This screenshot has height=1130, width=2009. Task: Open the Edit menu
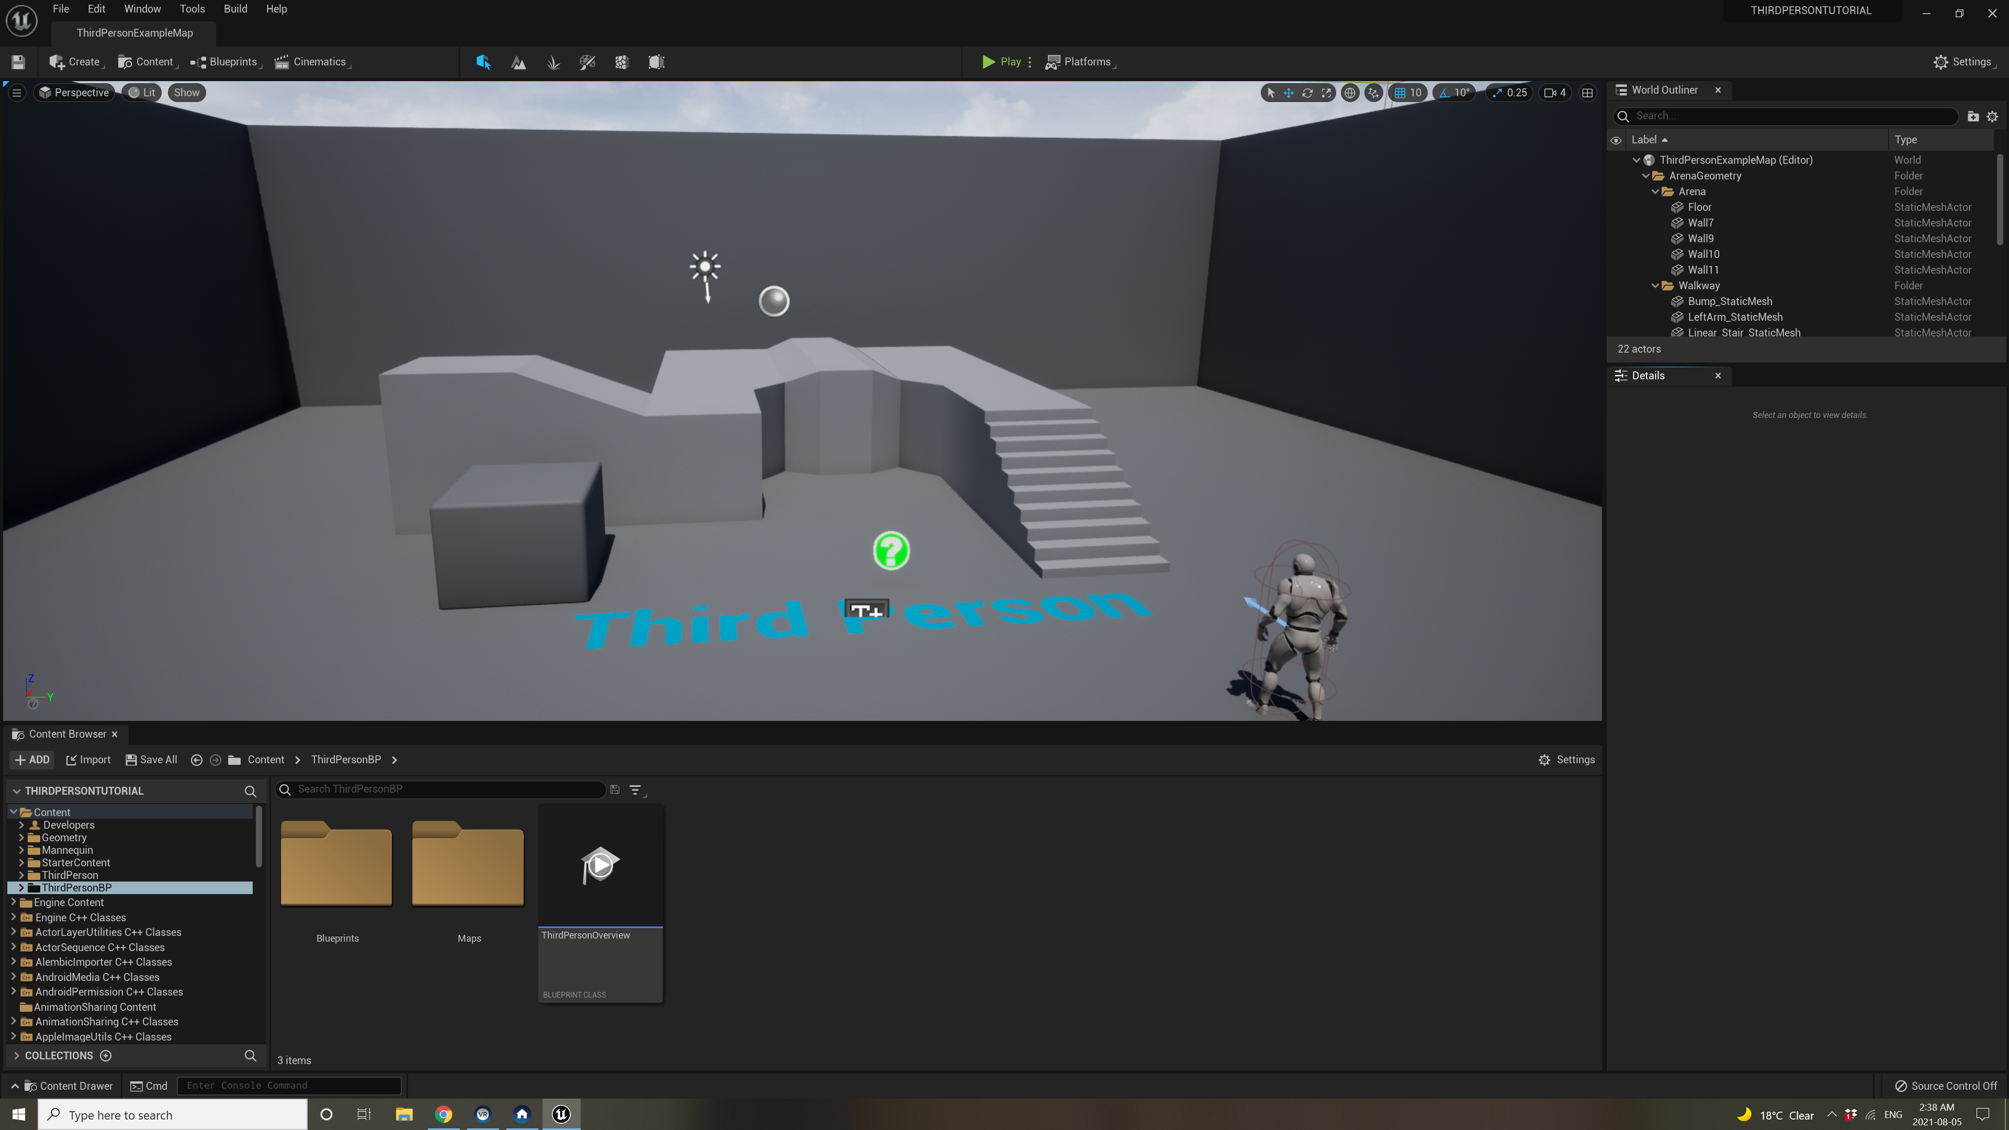tap(97, 9)
